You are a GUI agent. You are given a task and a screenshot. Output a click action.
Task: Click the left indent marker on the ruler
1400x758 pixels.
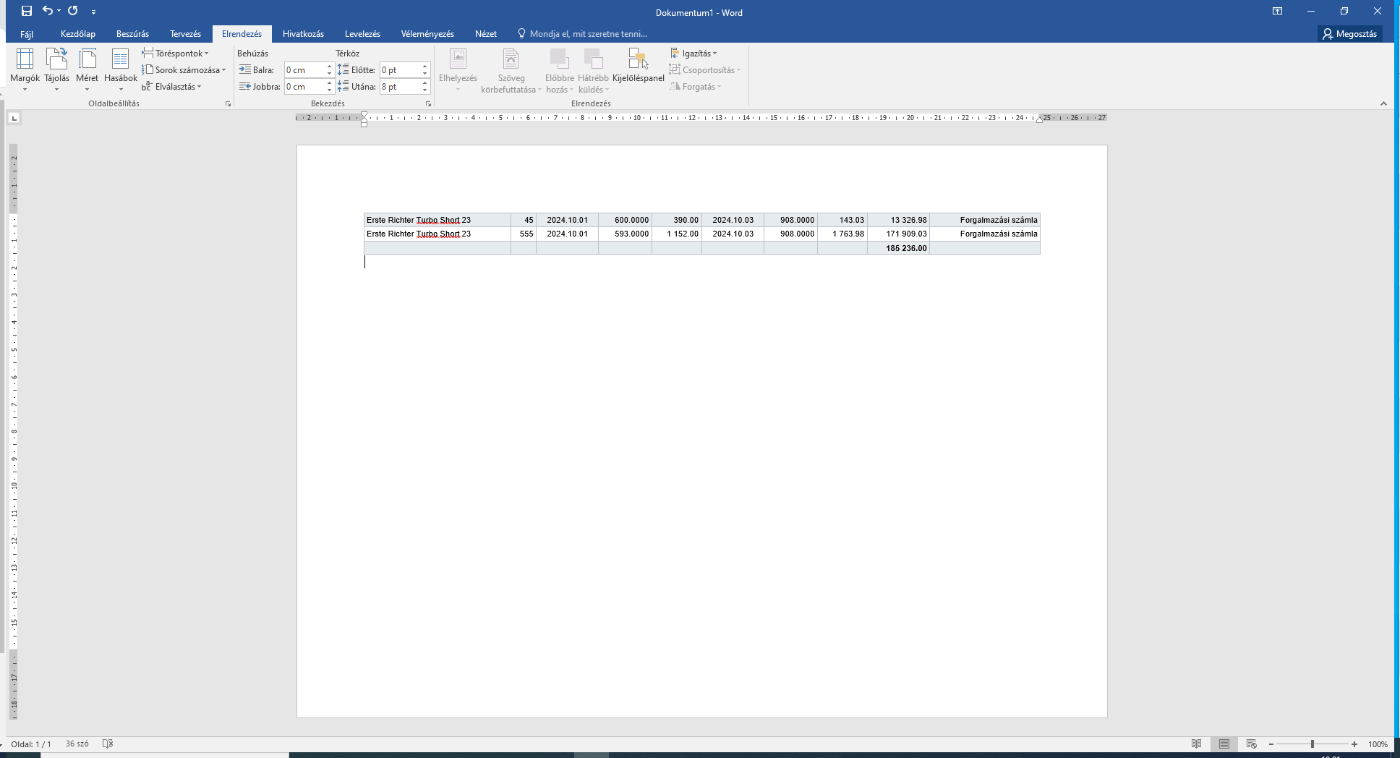click(x=364, y=124)
